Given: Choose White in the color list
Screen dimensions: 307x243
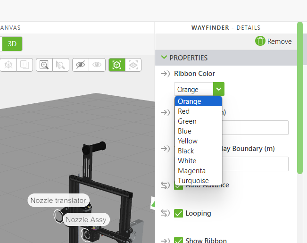Looking at the screenshot, I should coord(199,161).
